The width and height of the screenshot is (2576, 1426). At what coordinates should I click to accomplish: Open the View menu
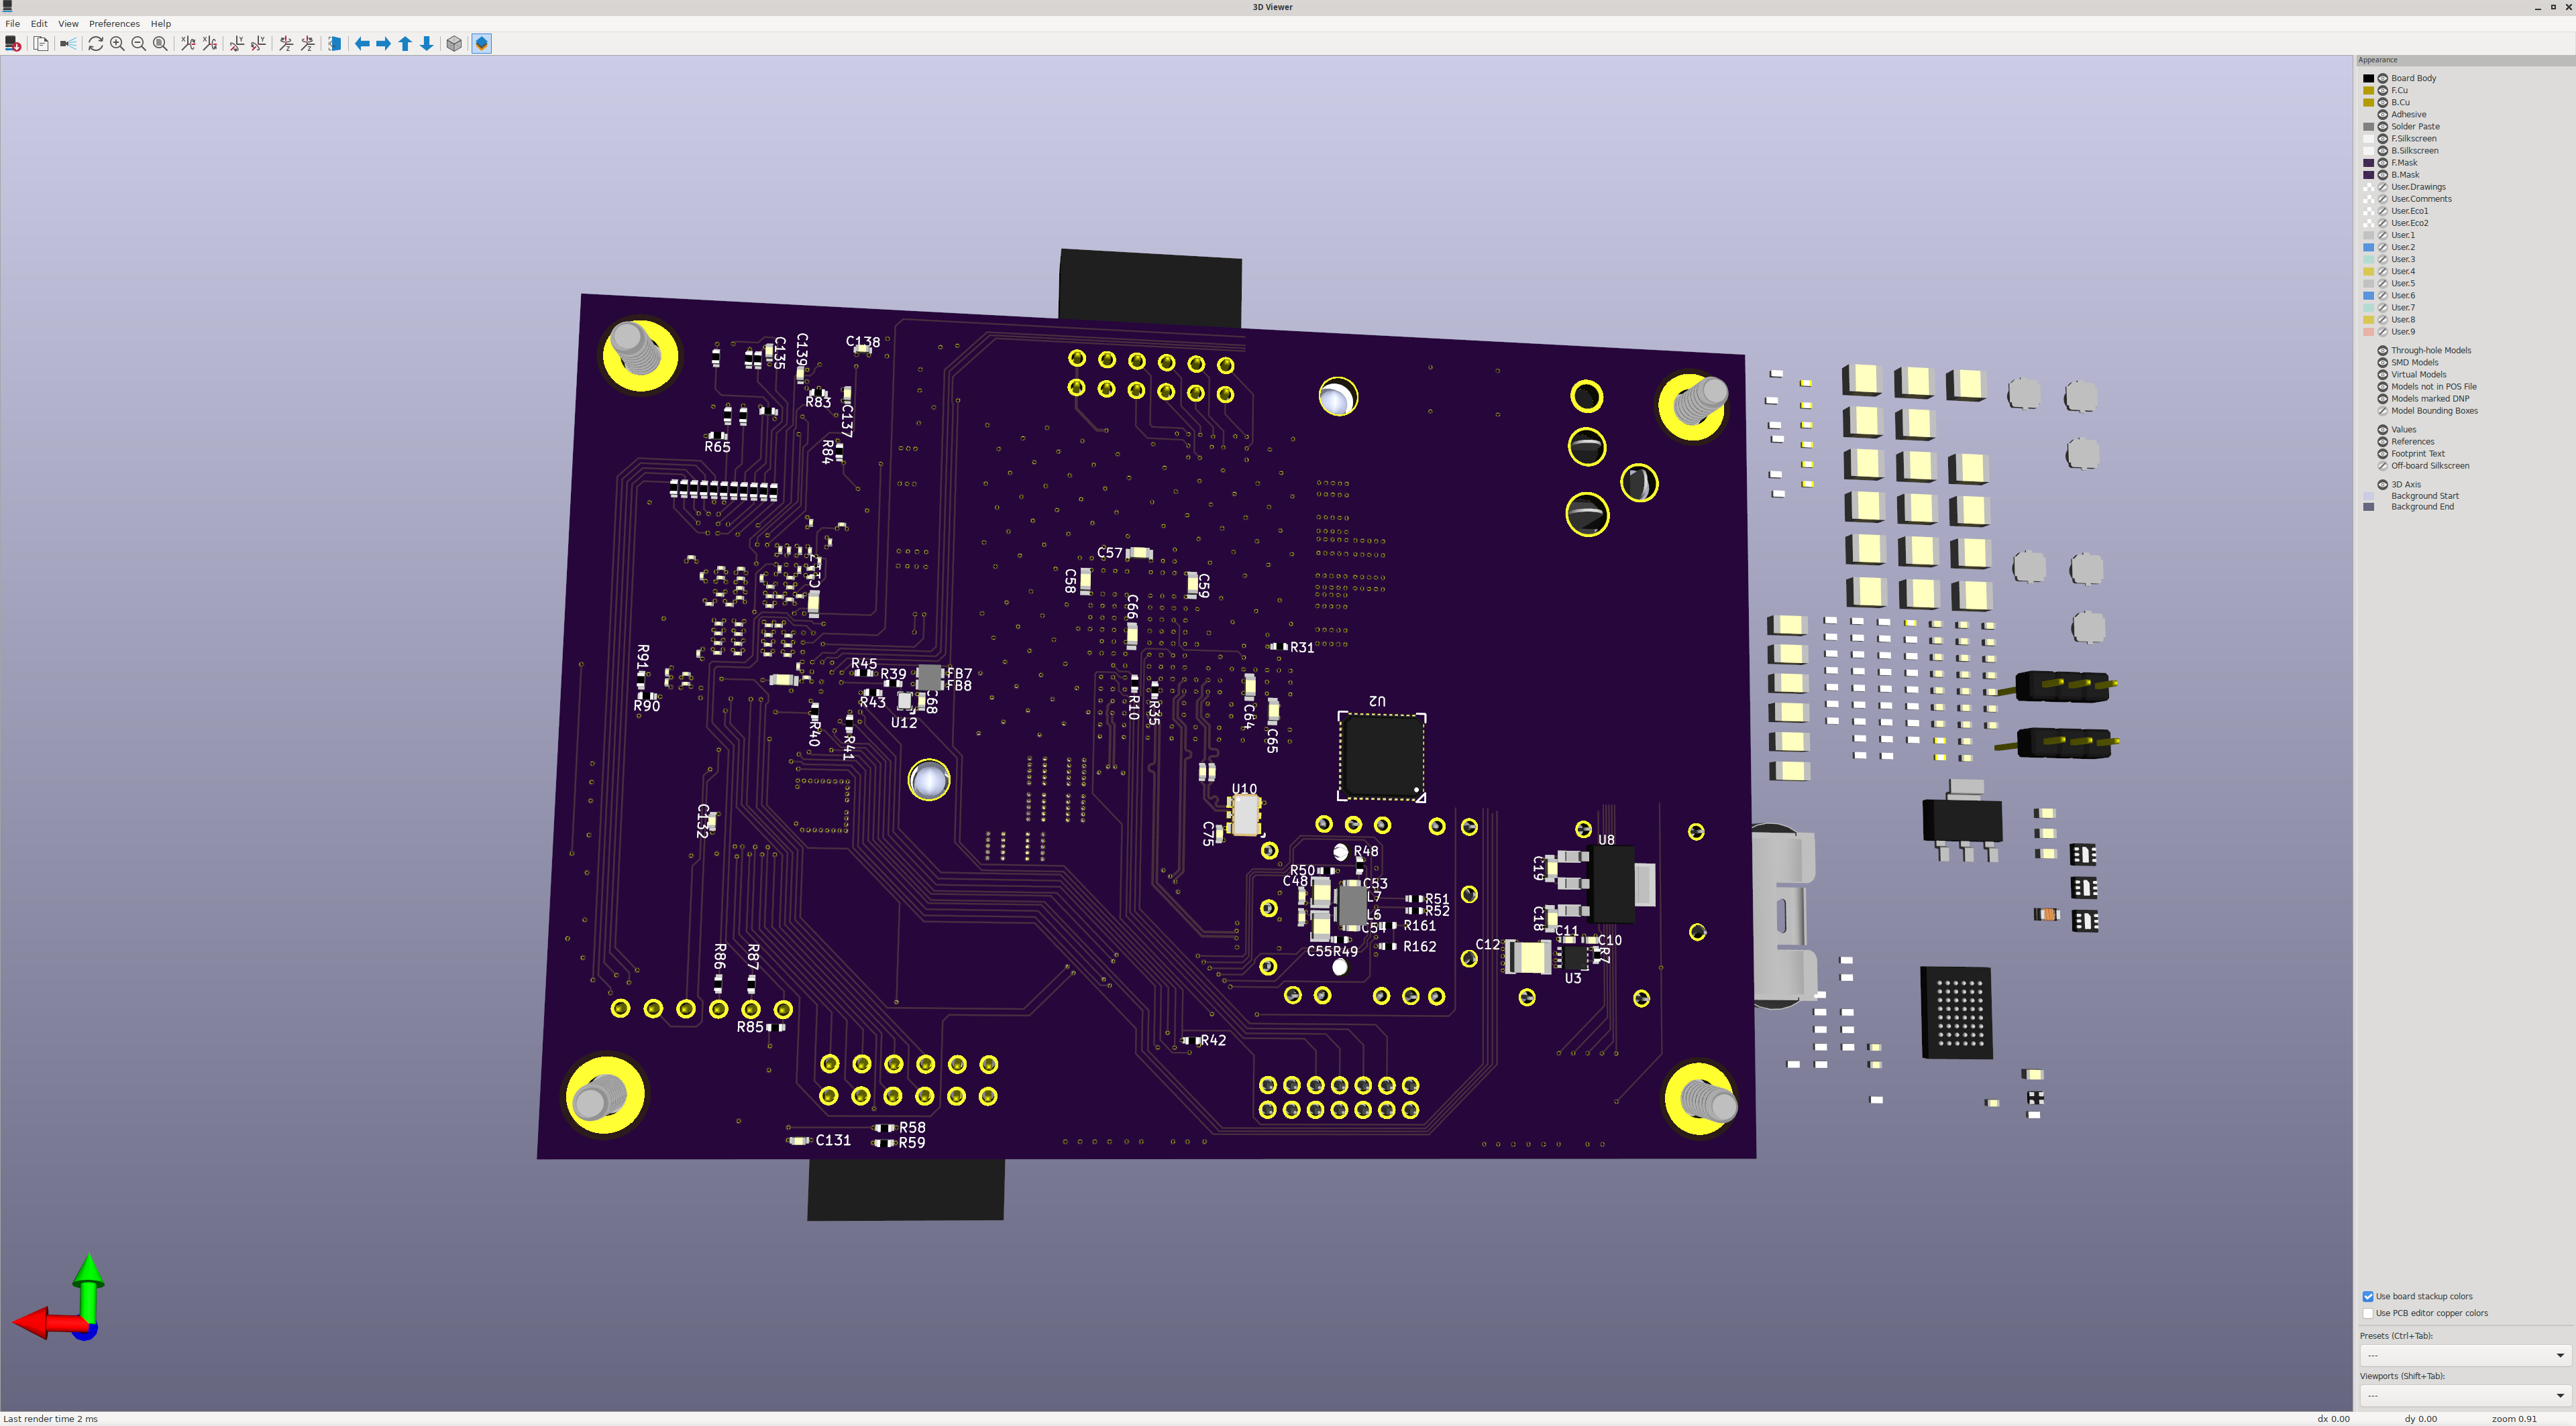[68, 24]
